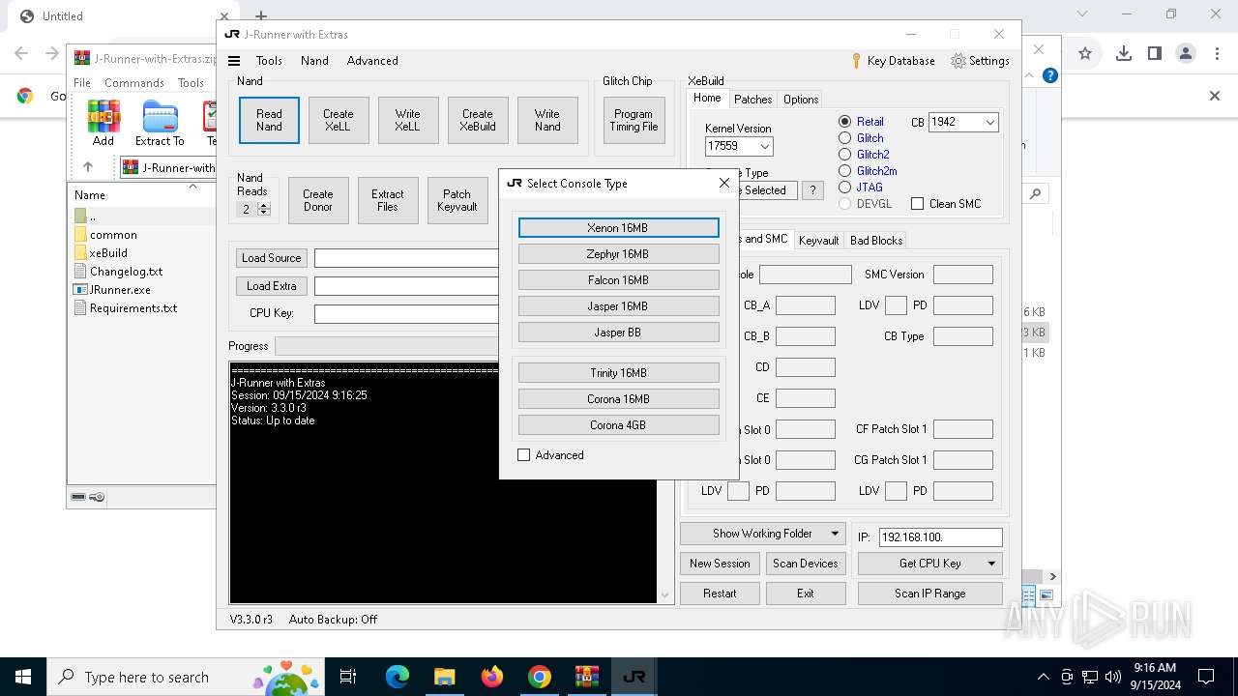The image size is (1238, 696).
Task: Click the Load Source button
Action: [271, 258]
